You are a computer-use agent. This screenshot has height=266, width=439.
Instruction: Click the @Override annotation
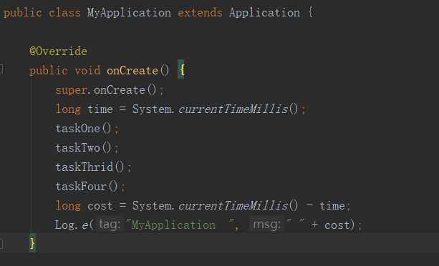[58, 51]
